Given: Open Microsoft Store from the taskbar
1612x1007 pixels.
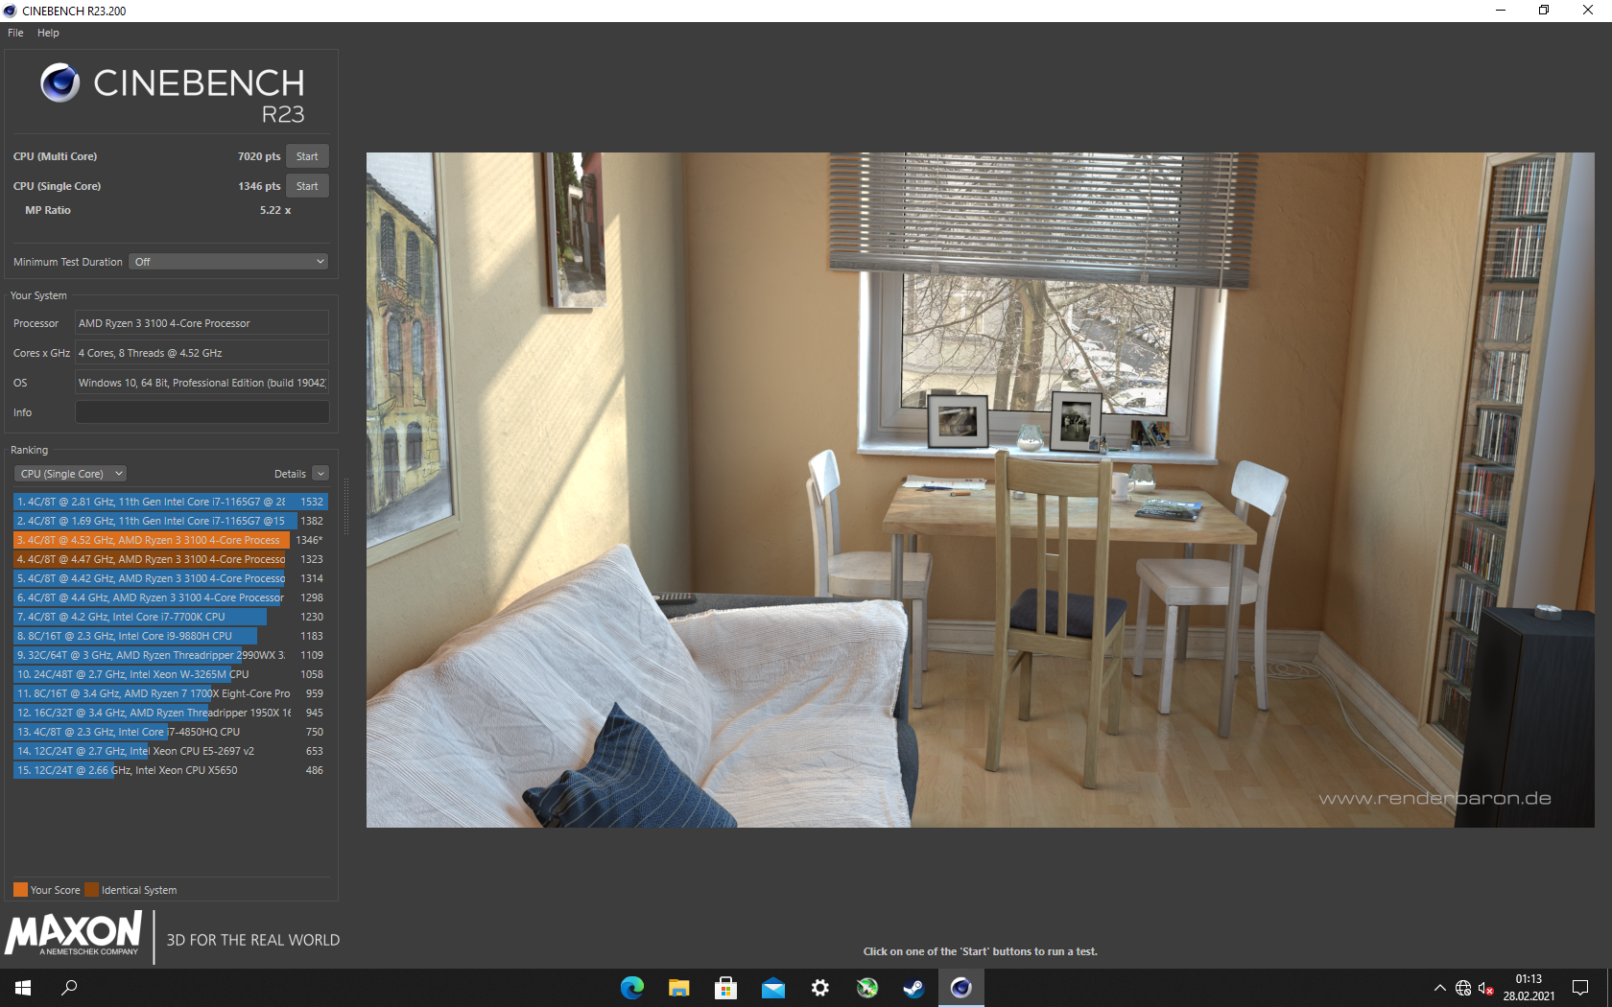Looking at the screenshot, I should tap(726, 988).
